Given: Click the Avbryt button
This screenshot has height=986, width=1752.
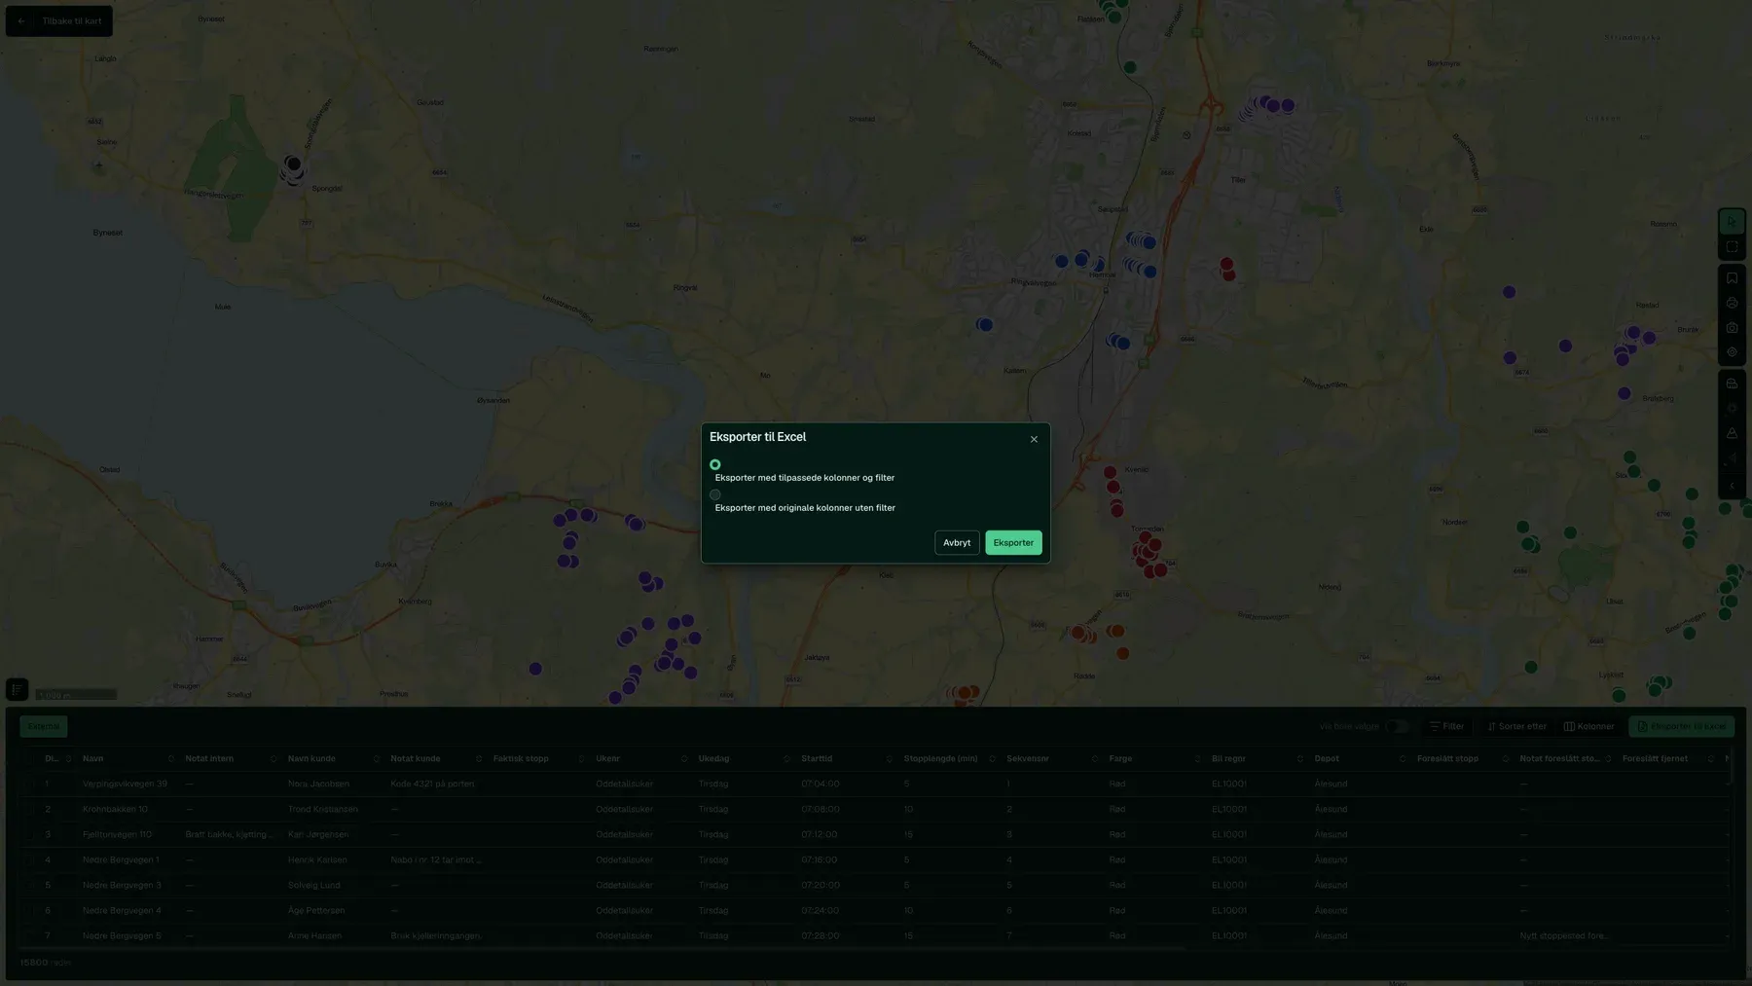Looking at the screenshot, I should (957, 543).
